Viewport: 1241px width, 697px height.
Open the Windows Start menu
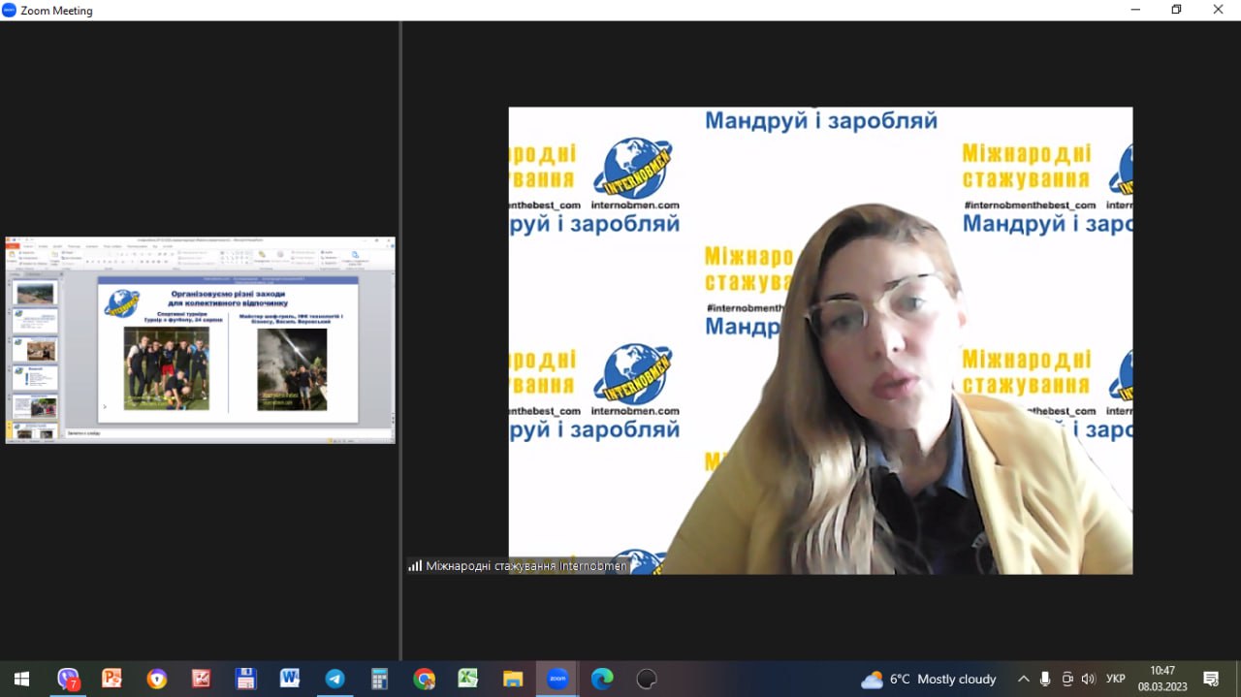click(21, 679)
